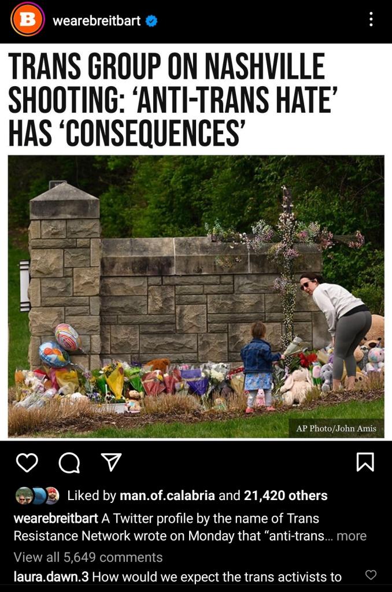Tap the AP Photo/John Amis credit label
392x592 pixels.
(336, 428)
